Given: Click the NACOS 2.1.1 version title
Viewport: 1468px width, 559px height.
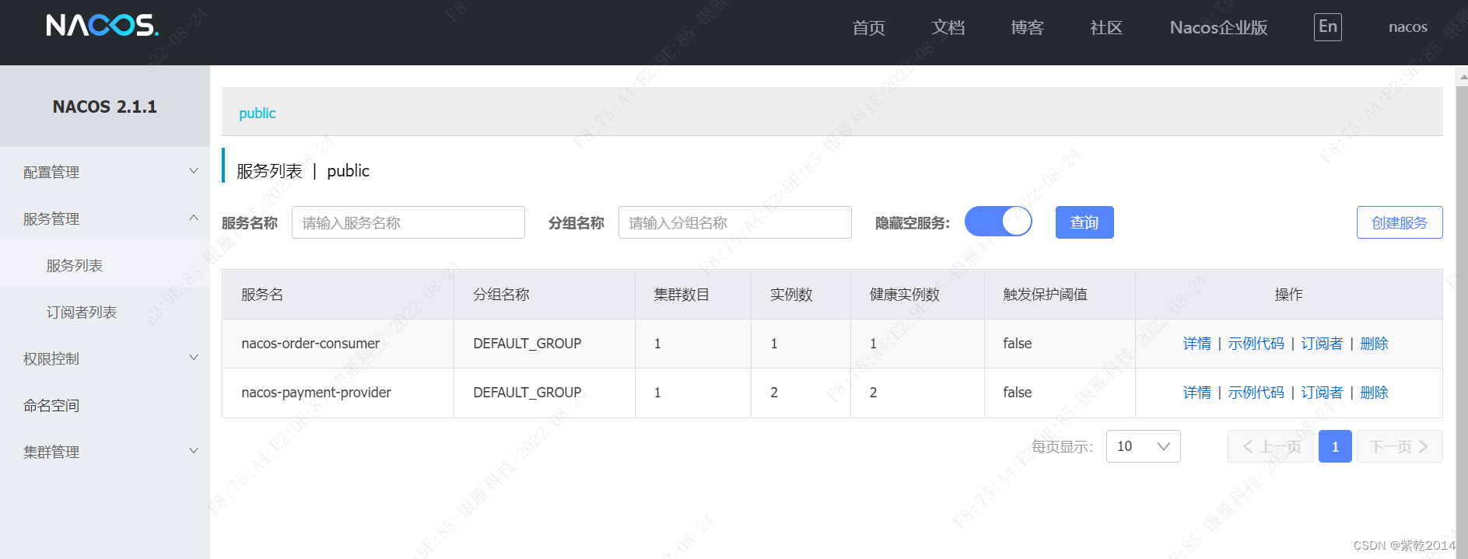Looking at the screenshot, I should click(x=105, y=107).
